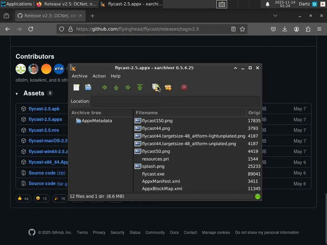This screenshot has width=327, height=245.
Task: Click the Firefox URL address bar
Action: [152, 29]
